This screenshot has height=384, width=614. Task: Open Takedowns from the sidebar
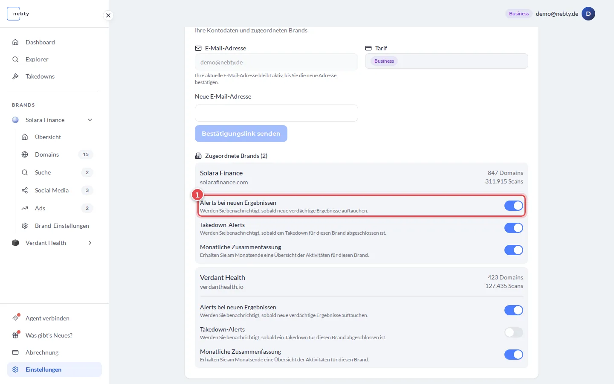pos(54,76)
